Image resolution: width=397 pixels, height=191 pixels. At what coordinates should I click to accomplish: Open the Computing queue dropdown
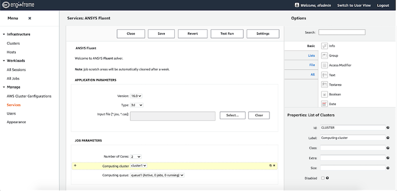(157, 175)
